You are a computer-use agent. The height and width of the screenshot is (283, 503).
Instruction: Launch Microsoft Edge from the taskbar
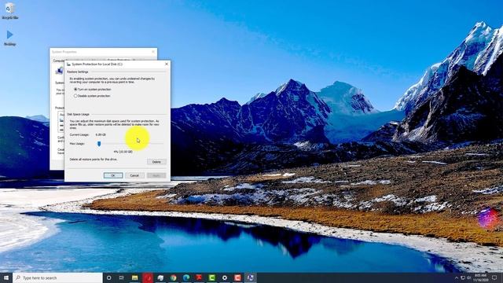(186, 277)
